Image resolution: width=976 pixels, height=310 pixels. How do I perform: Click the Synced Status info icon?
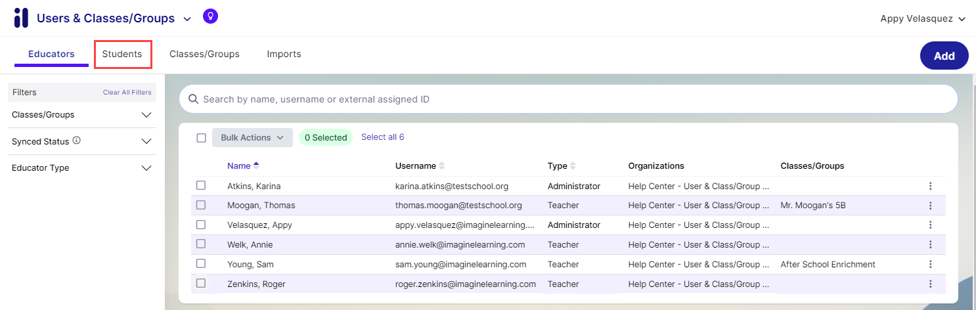[76, 141]
